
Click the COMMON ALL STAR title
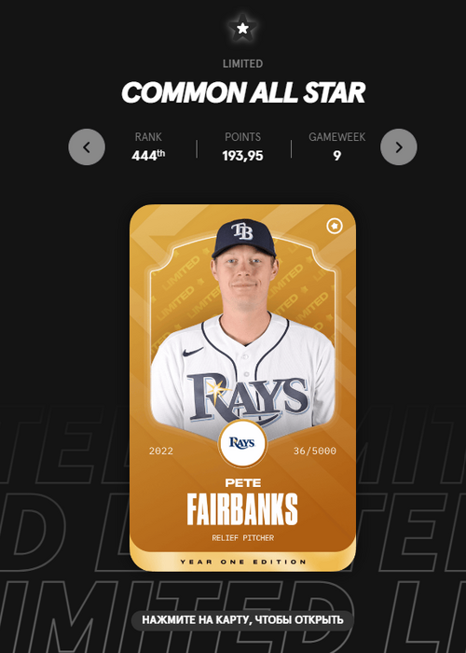[x=243, y=92]
